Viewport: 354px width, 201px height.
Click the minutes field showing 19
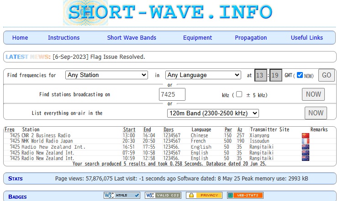tap(275, 75)
